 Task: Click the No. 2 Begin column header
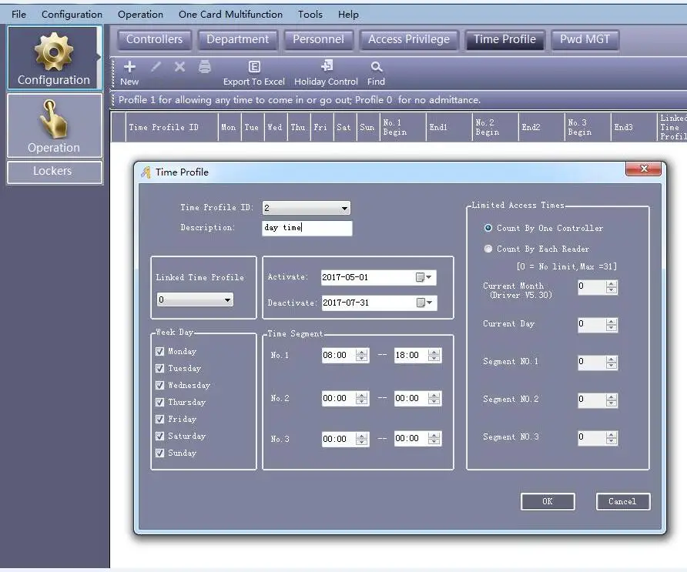495,128
